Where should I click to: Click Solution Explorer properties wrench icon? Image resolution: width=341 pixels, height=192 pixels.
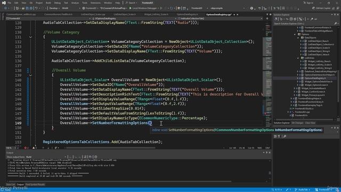(312, 19)
